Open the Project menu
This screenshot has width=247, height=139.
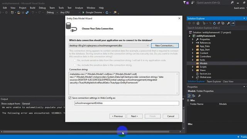click(x=22, y=8)
